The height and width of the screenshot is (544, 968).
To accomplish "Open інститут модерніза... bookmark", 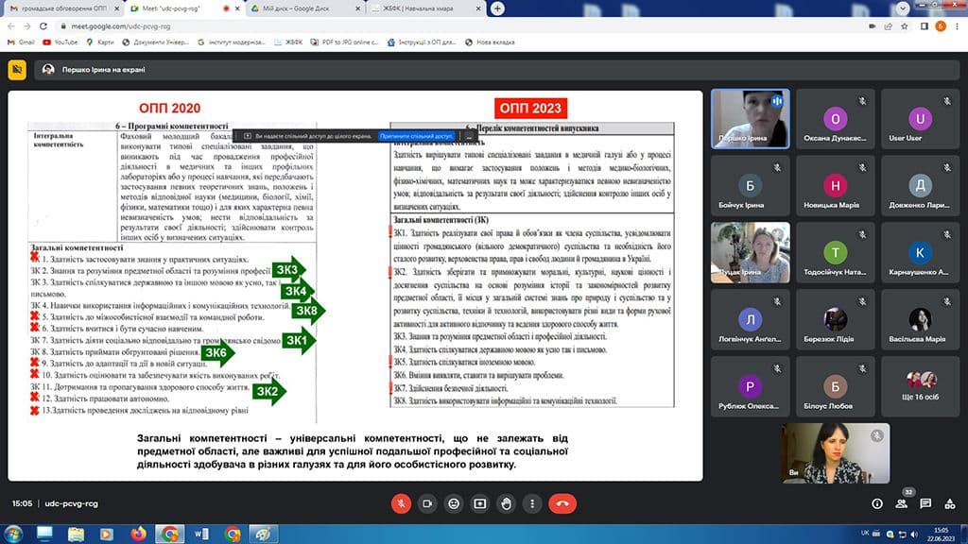I will pyautogui.click(x=231, y=42).
